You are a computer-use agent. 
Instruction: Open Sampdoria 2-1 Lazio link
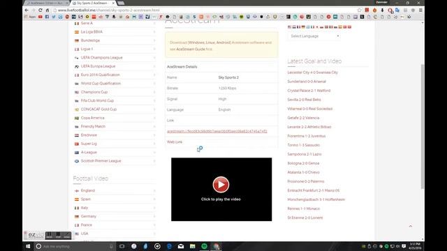point(305,154)
